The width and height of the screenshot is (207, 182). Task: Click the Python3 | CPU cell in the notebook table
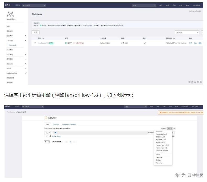[x=105, y=43]
